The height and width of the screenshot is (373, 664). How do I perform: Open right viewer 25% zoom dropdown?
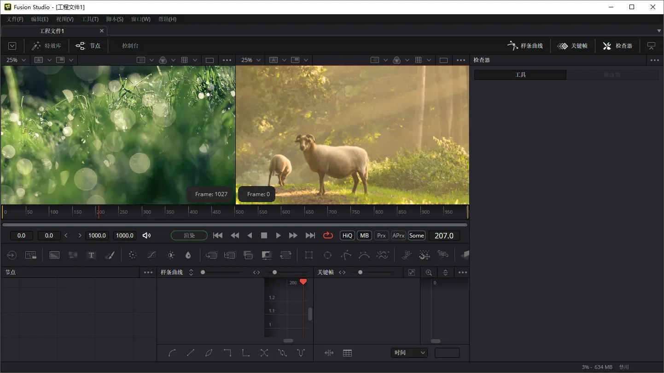coord(251,60)
